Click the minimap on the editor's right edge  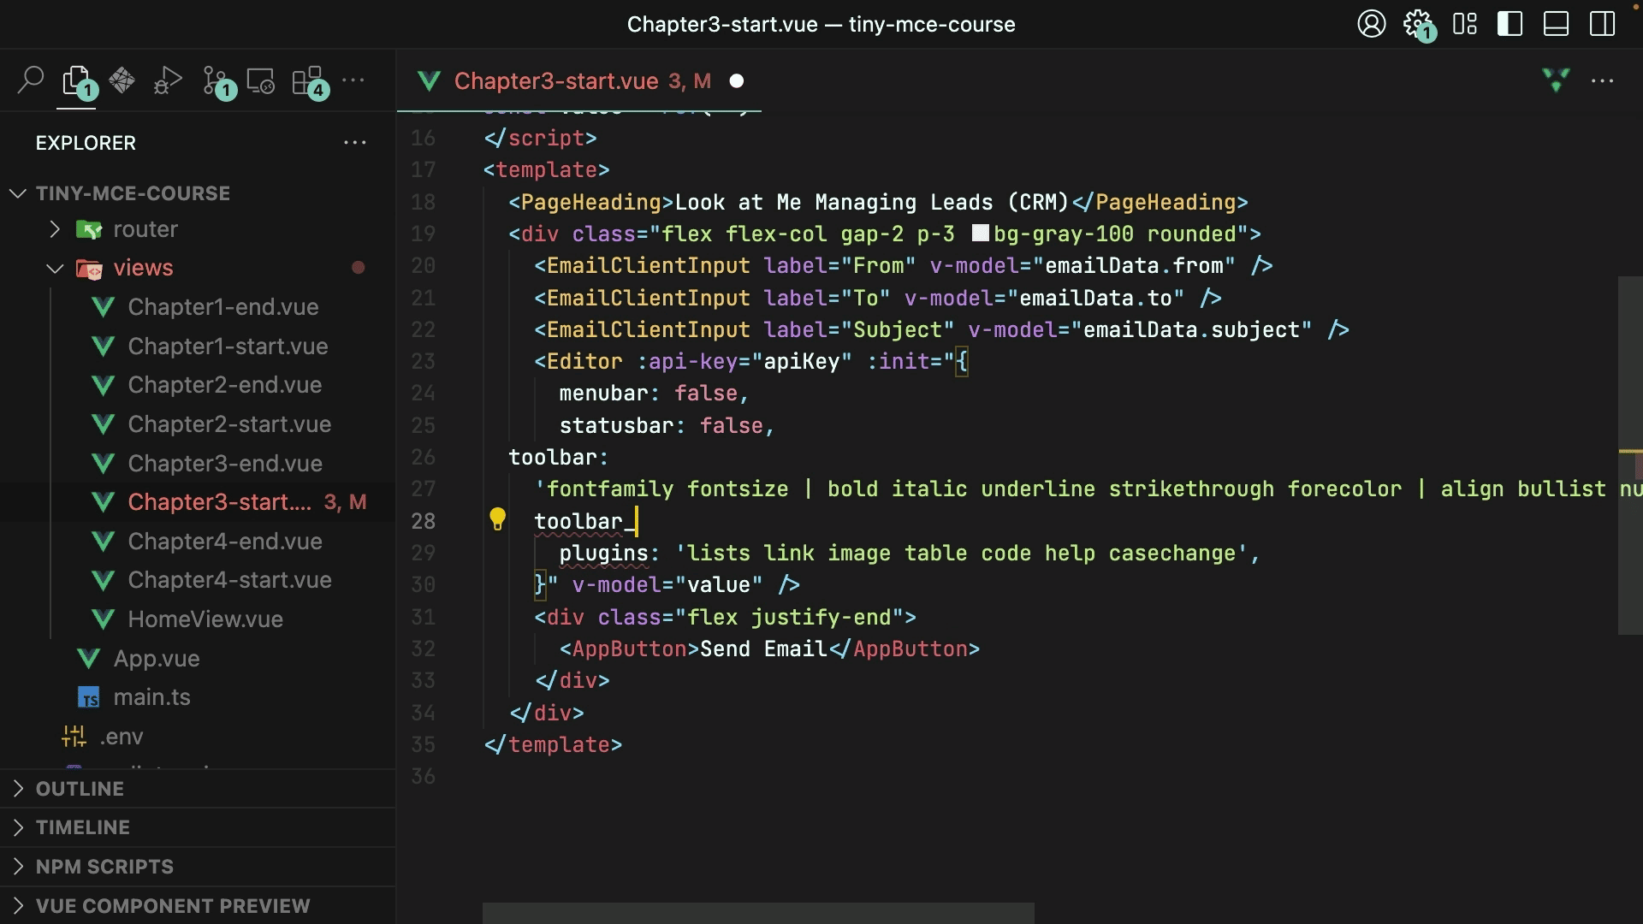1630,455
